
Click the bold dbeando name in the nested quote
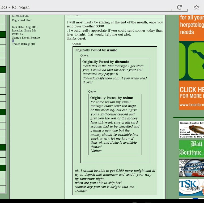pyautogui.click(x=122, y=62)
